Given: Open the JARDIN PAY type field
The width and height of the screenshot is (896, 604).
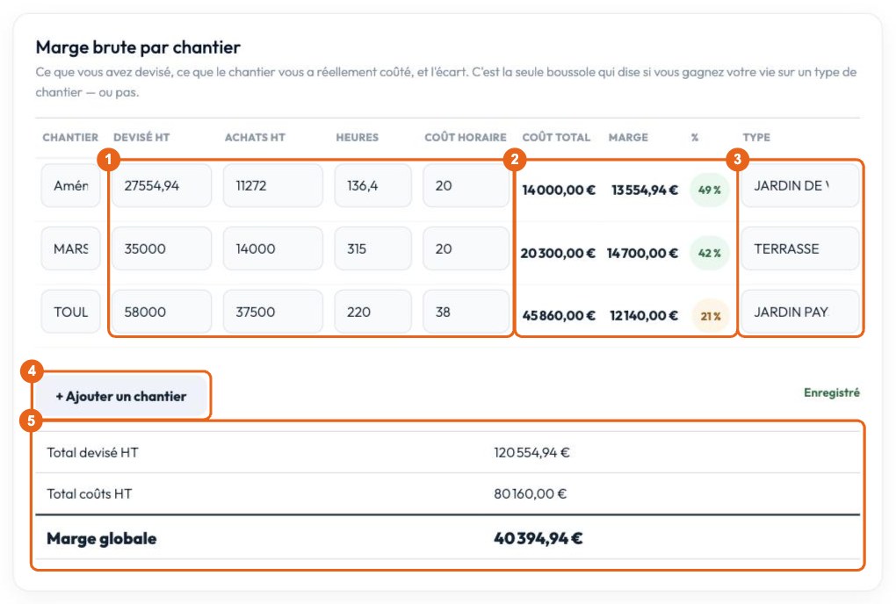Looking at the screenshot, I should (800, 312).
